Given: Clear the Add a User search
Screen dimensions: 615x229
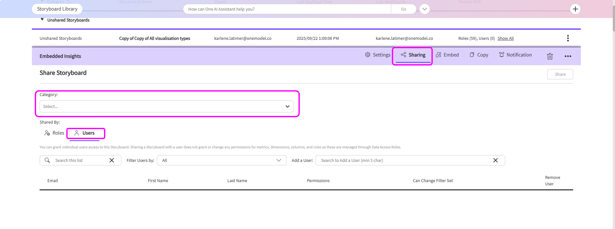Looking at the screenshot, I should 495,160.
